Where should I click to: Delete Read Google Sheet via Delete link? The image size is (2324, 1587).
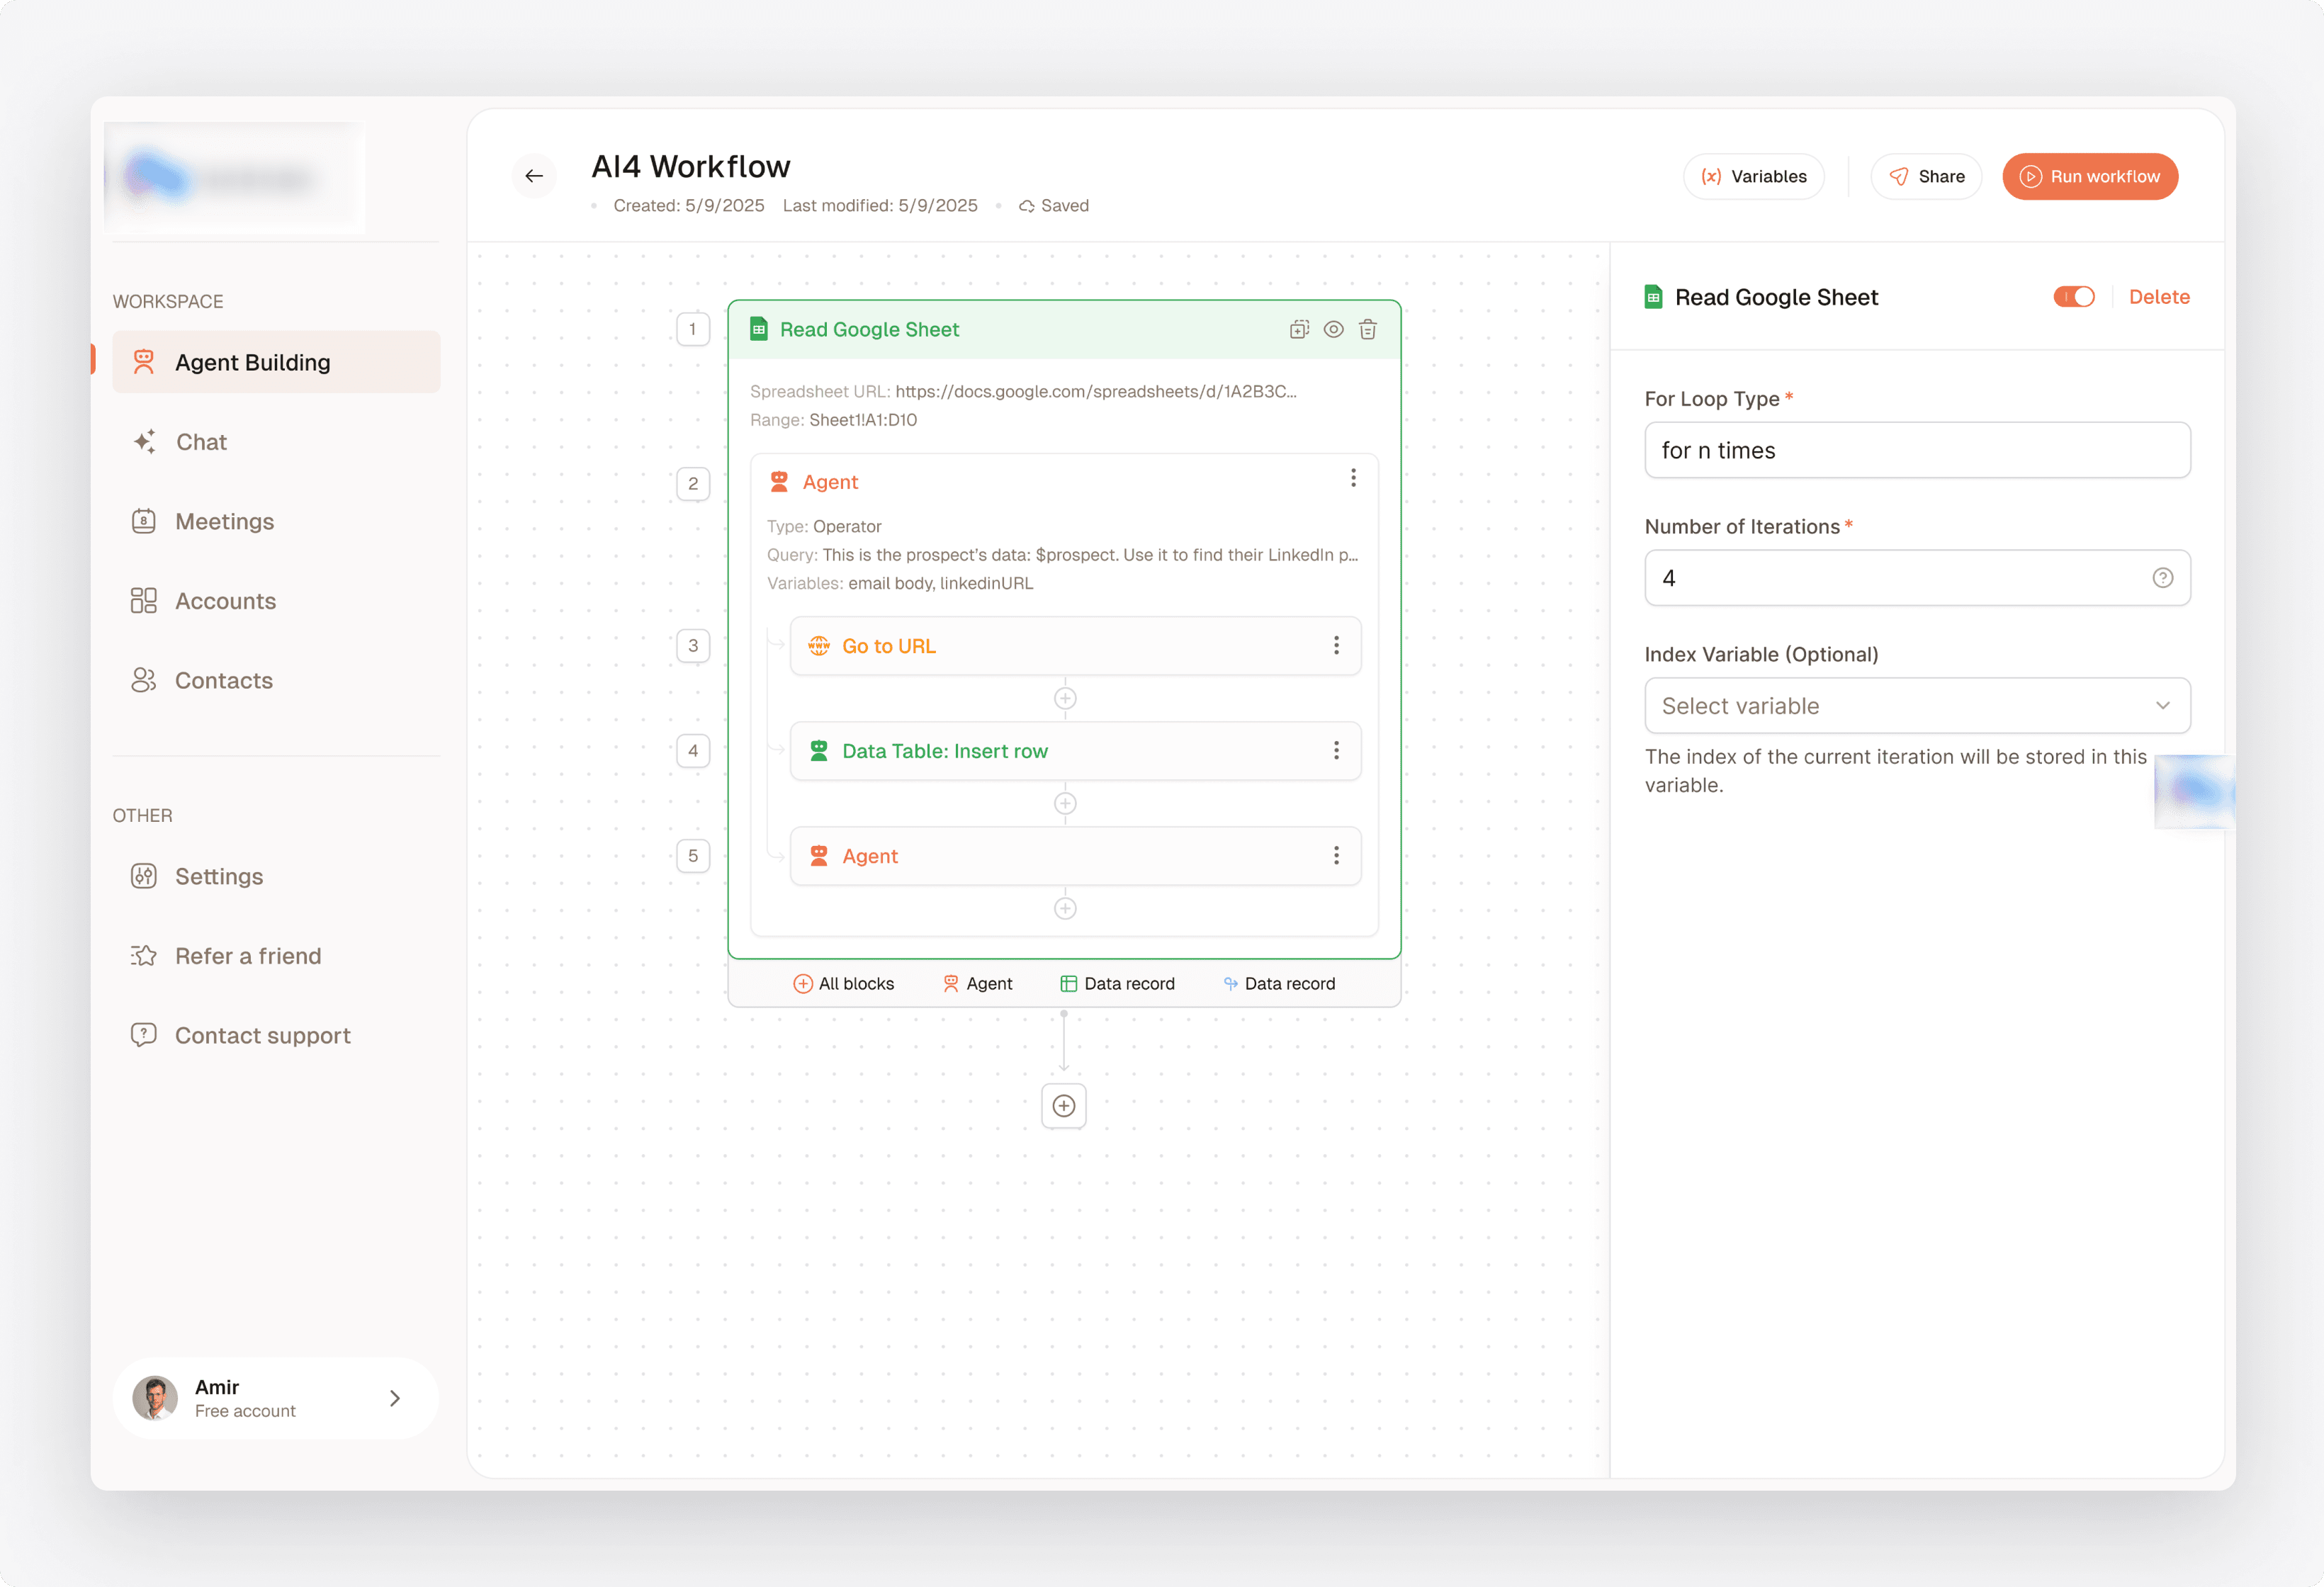(2159, 297)
